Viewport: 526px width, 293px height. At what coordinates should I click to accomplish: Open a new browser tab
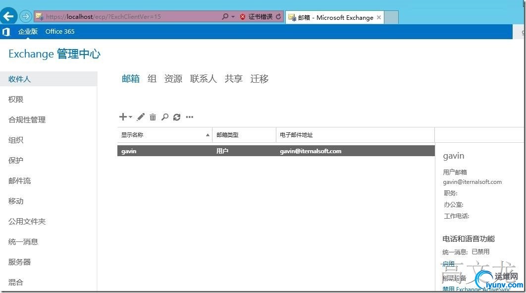391,17
